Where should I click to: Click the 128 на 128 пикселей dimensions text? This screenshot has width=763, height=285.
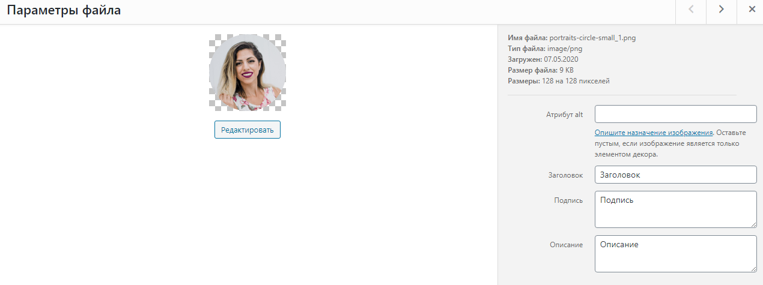(576, 81)
